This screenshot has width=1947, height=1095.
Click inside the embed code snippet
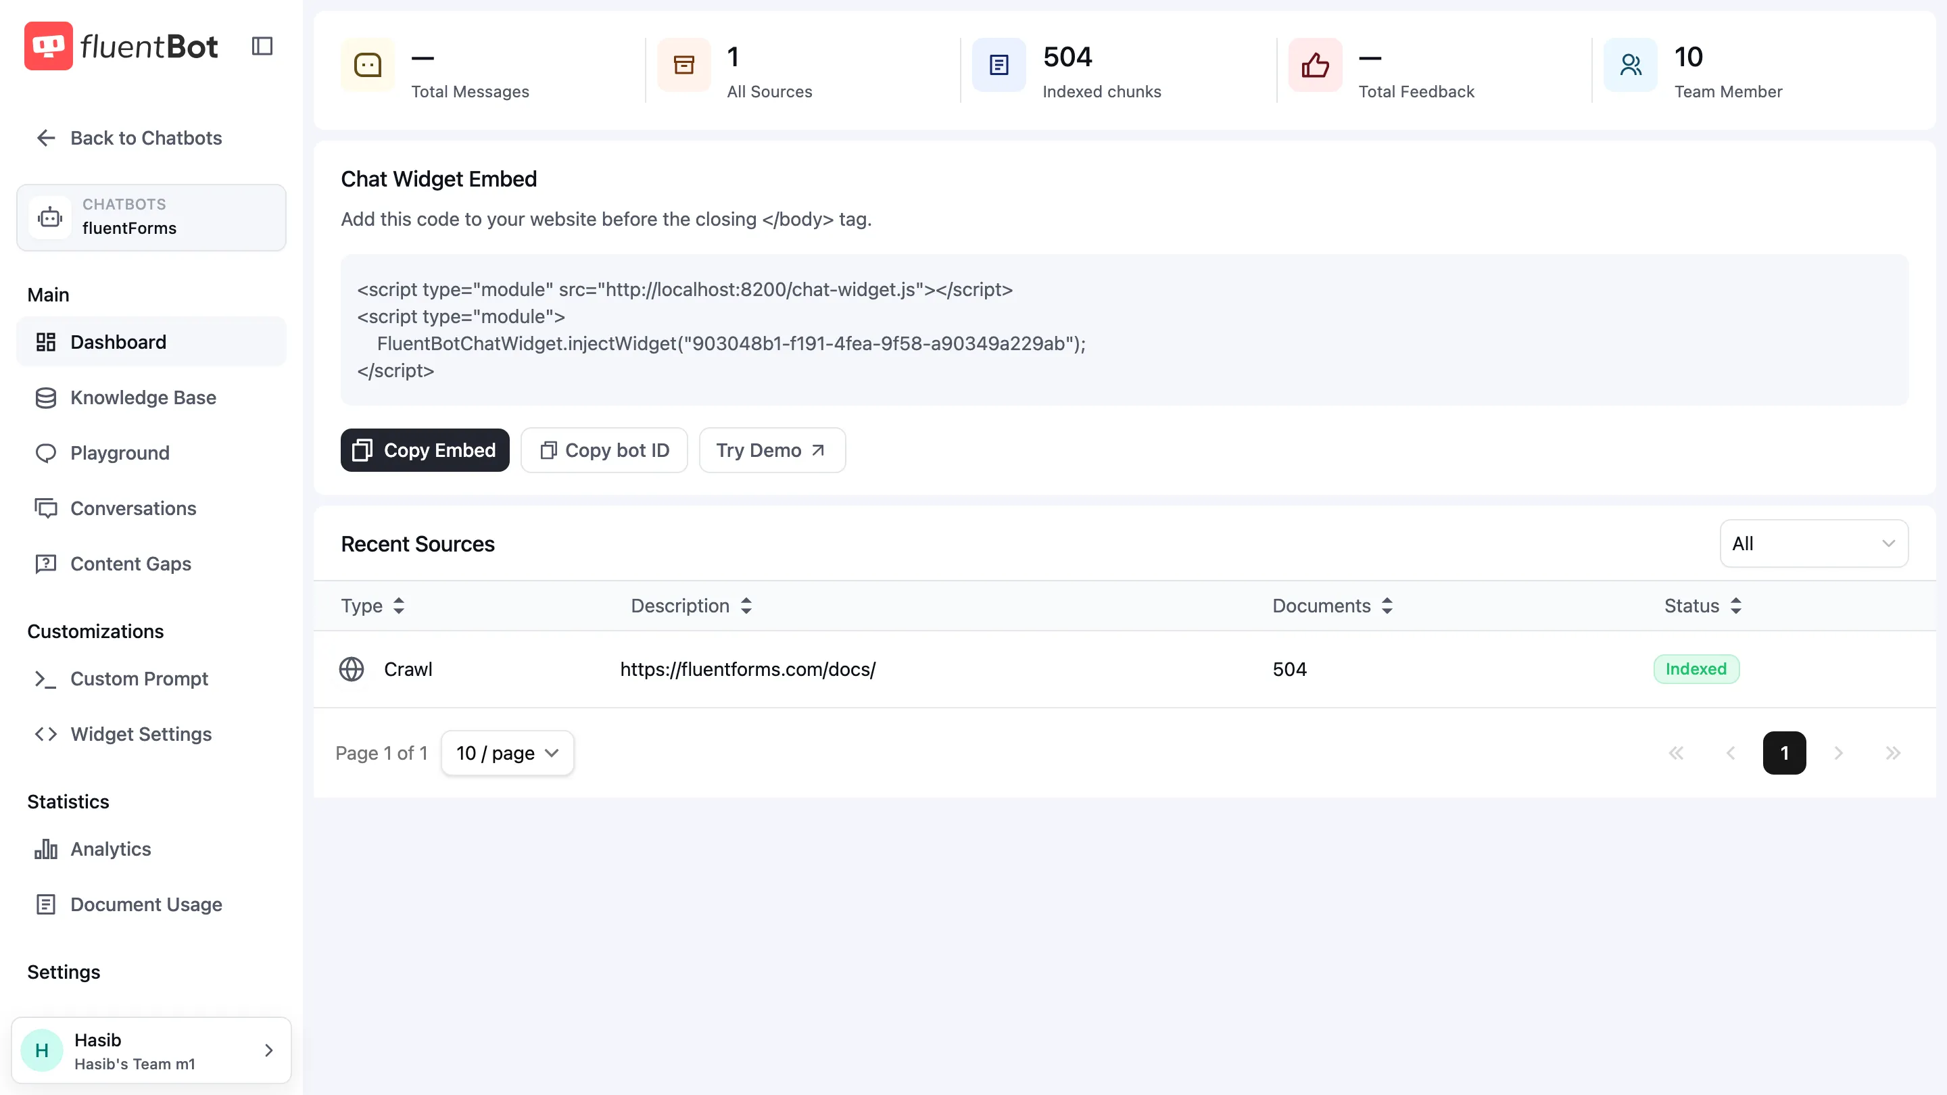click(x=1124, y=329)
